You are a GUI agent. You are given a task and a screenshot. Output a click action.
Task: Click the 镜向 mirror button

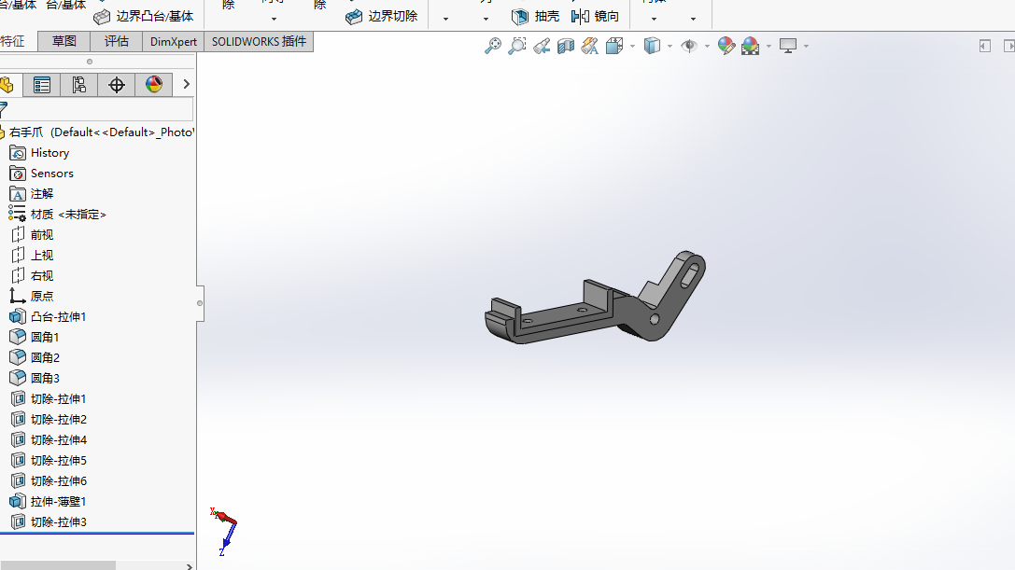pyautogui.click(x=595, y=16)
